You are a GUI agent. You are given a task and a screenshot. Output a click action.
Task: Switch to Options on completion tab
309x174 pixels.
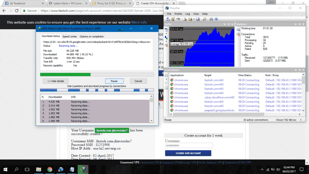(x=92, y=37)
